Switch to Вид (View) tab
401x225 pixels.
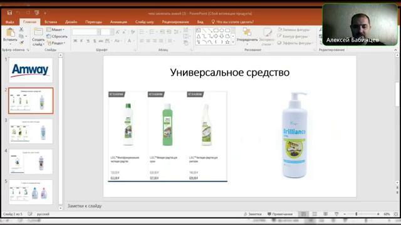[200, 22]
